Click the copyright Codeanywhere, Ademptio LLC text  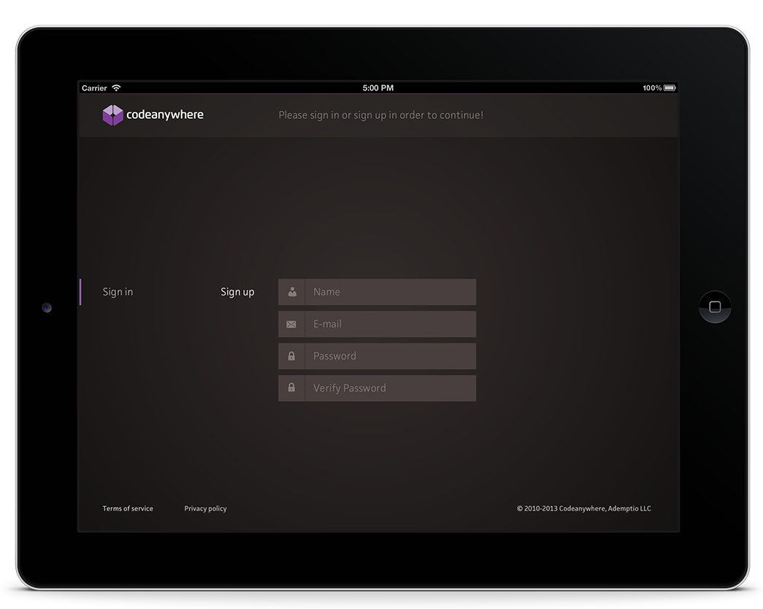pyautogui.click(x=584, y=508)
